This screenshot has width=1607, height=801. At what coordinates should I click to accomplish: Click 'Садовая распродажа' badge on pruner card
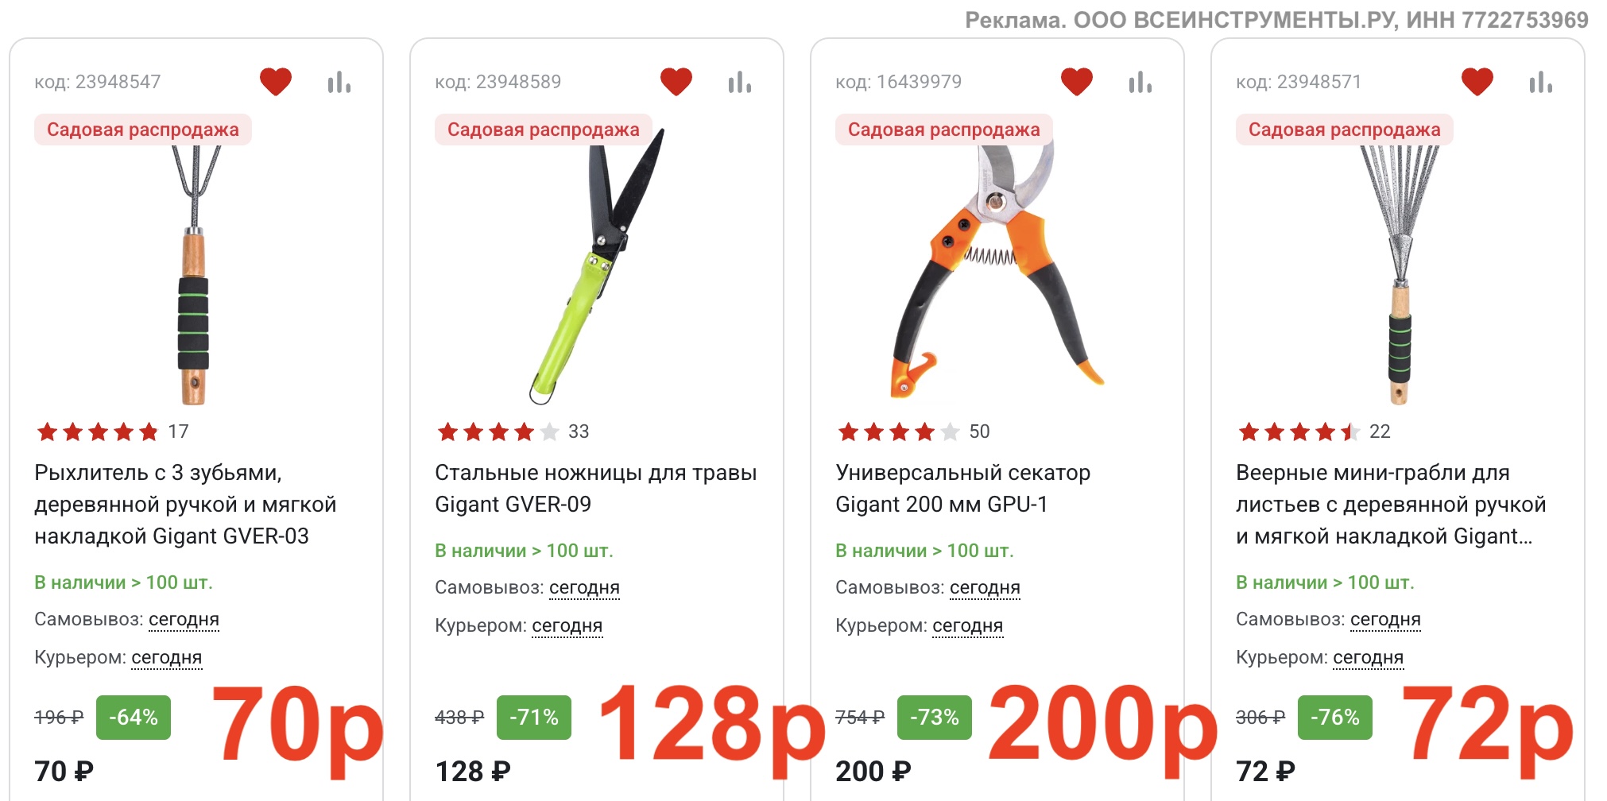click(x=944, y=130)
